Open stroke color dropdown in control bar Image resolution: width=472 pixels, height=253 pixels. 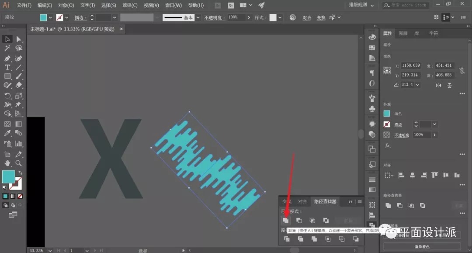[66, 17]
